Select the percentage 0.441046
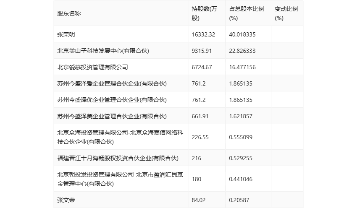357x208 pixels. (x=241, y=179)
